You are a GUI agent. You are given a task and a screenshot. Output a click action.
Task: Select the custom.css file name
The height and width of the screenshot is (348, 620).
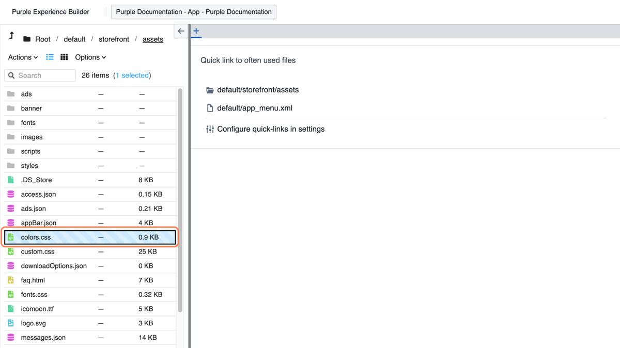38,251
